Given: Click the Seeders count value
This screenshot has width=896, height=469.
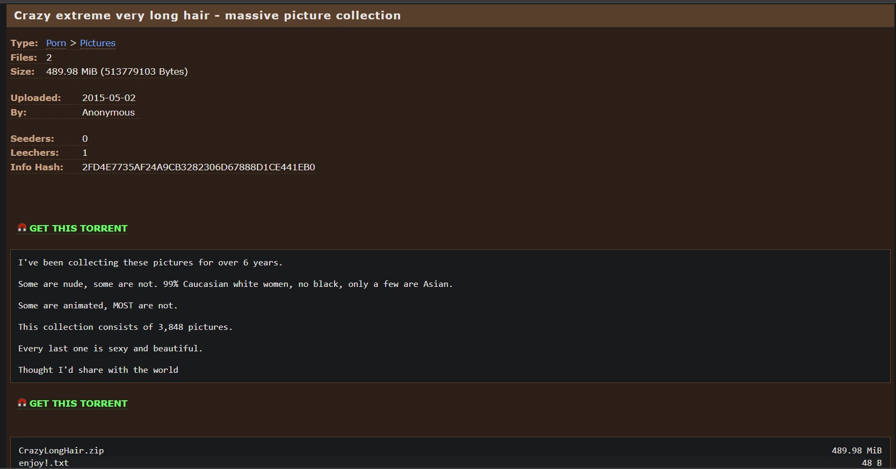Looking at the screenshot, I should pyautogui.click(x=85, y=139).
